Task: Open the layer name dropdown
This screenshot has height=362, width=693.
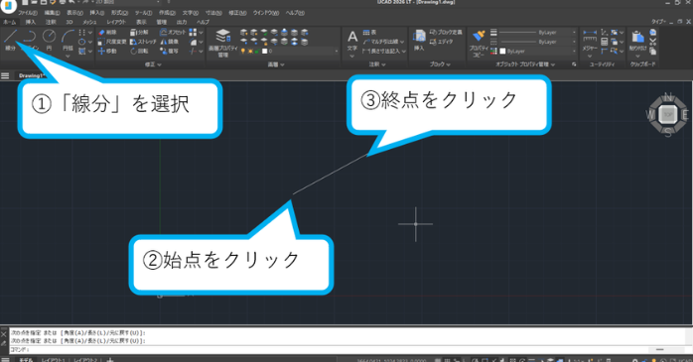Action: click(336, 52)
